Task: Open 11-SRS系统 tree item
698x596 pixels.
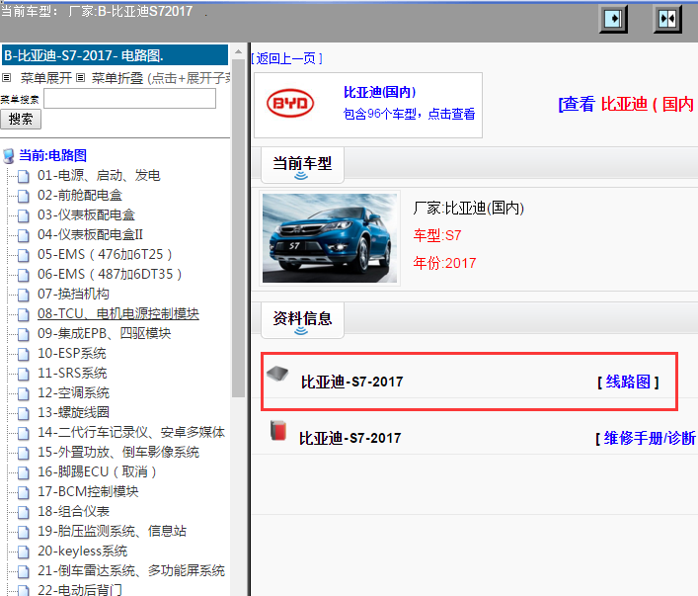Action: coord(72,373)
